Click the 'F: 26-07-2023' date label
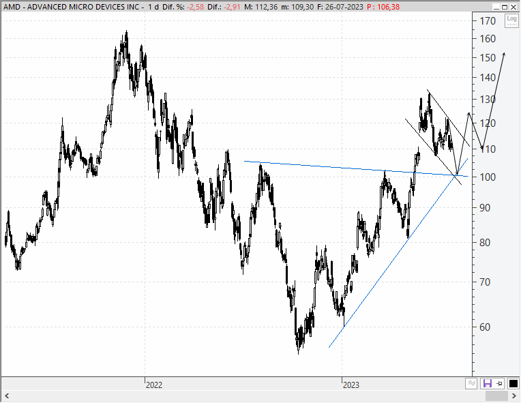Image resolution: width=521 pixels, height=403 pixels. (340, 7)
